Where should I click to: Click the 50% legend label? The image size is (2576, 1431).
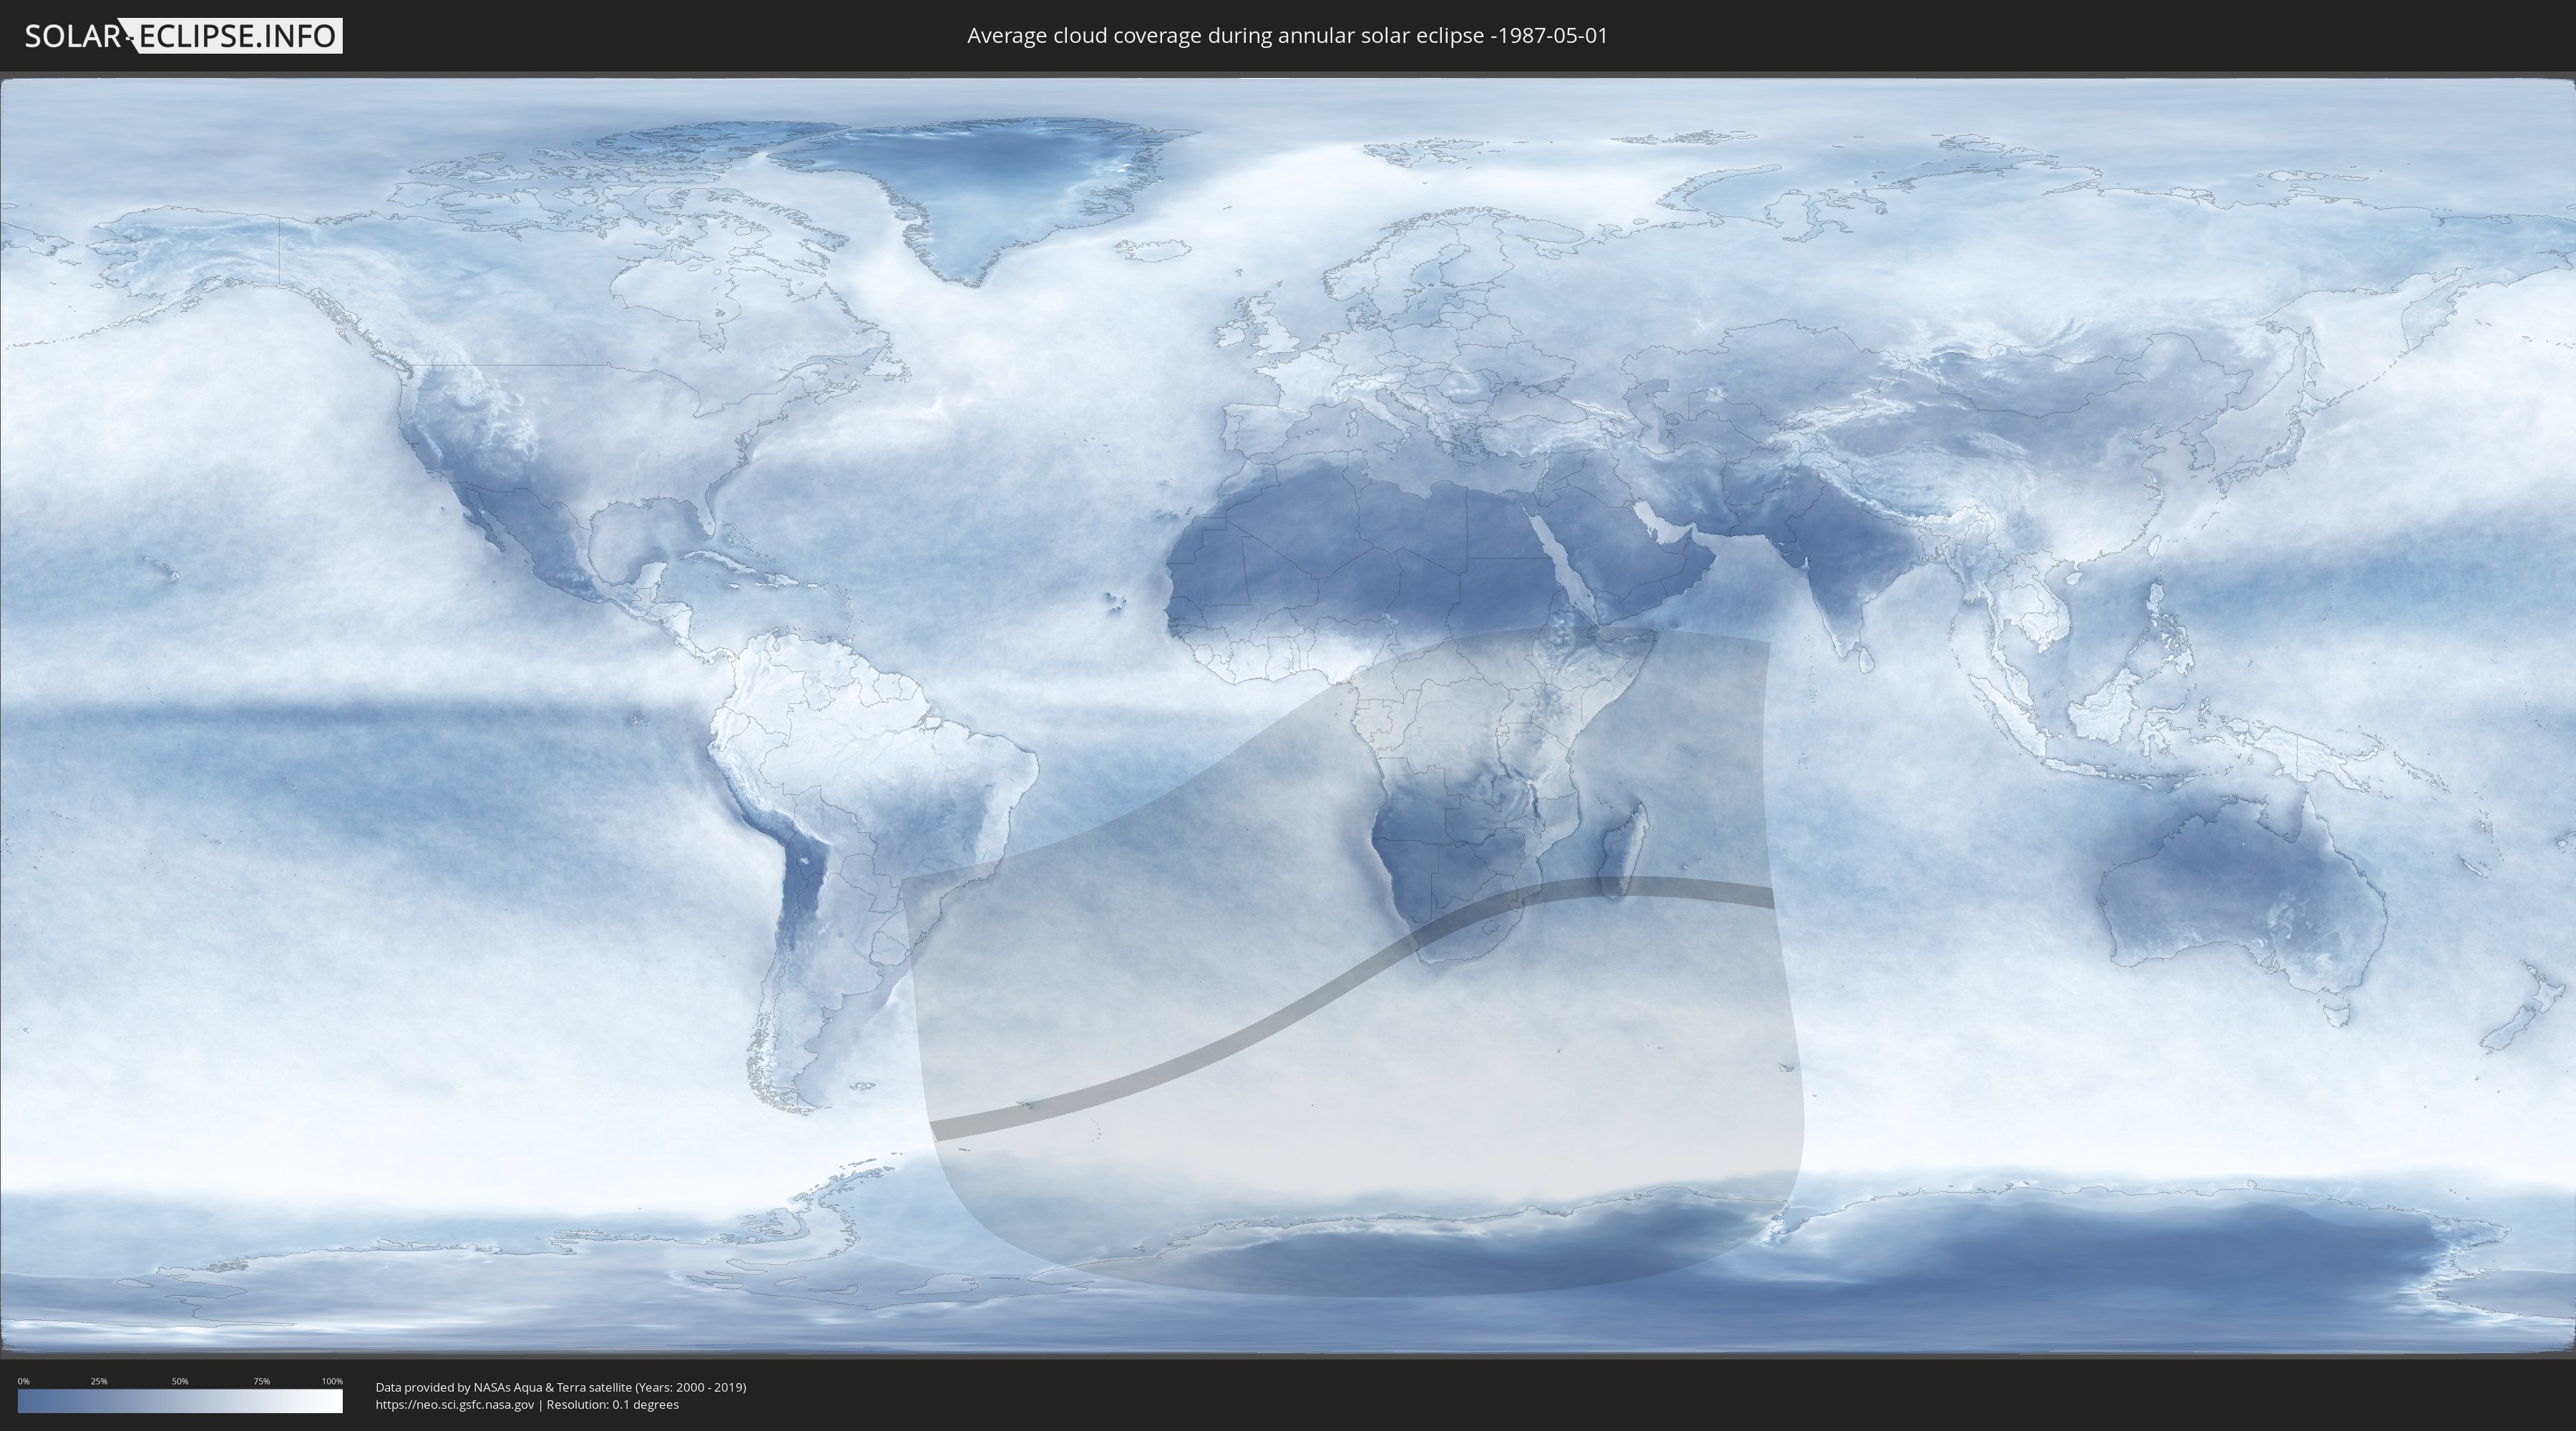point(180,1381)
